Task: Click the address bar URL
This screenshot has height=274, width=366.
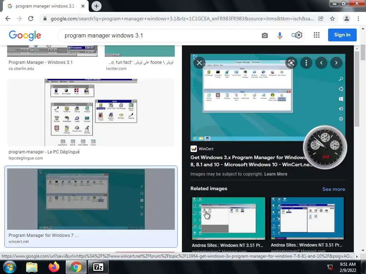Action: pyautogui.click(x=182, y=19)
